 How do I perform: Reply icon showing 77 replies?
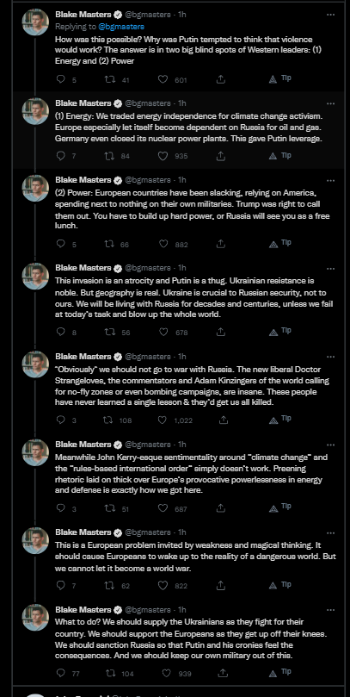61,673
